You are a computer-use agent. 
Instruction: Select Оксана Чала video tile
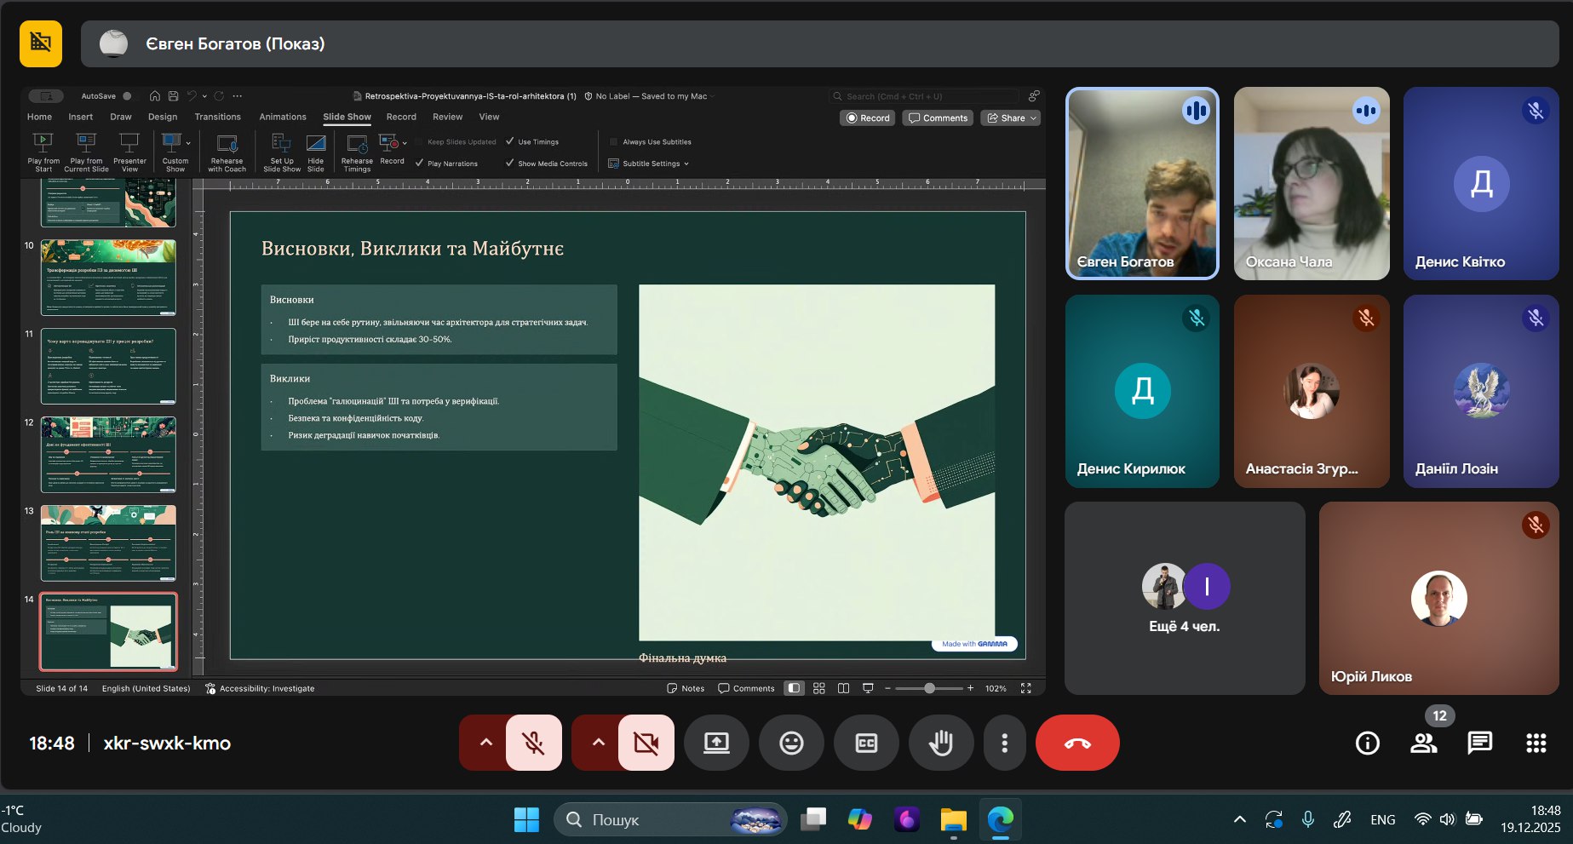[1311, 183]
